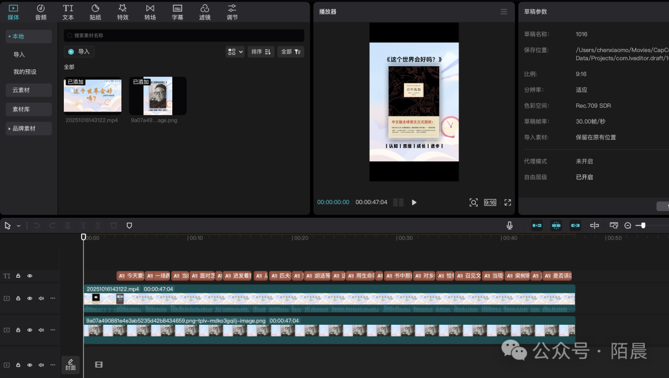
Task: Open the 特效 (effects) panel
Action: coord(123,12)
